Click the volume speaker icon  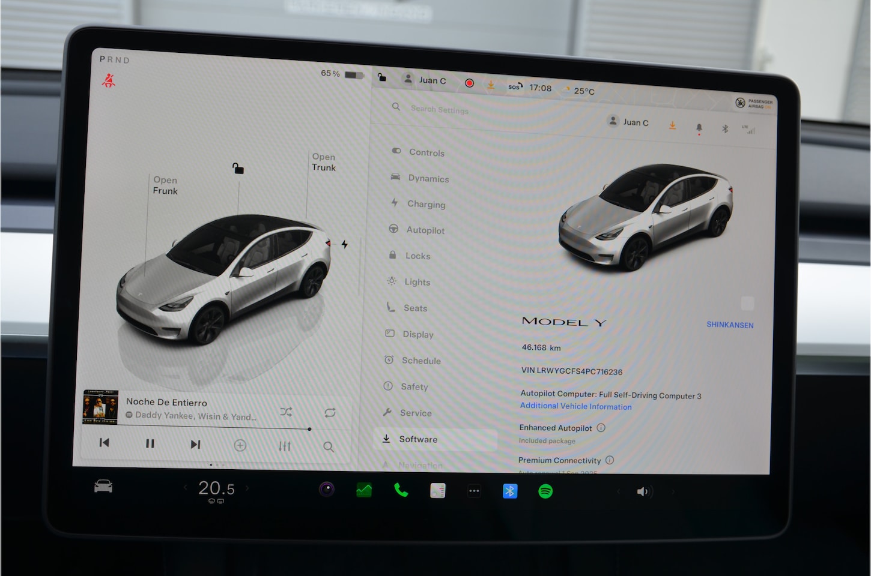pos(643,492)
